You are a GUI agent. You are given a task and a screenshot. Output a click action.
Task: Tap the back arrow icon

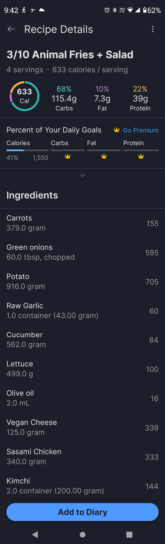[x=11, y=29]
